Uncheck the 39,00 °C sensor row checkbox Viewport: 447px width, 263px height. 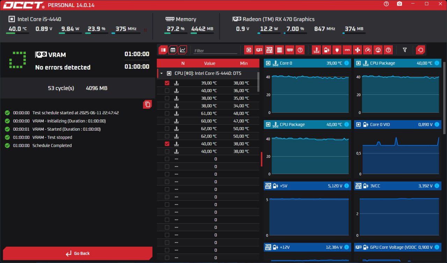[x=167, y=83]
